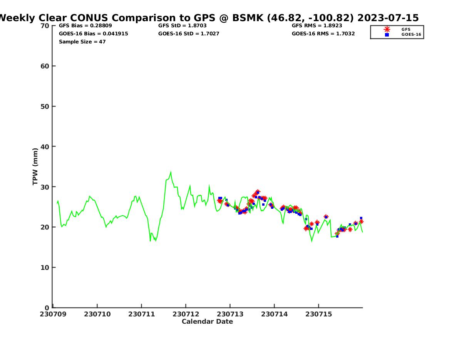Click the 230710 x-axis tick label

pyautogui.click(x=97, y=314)
